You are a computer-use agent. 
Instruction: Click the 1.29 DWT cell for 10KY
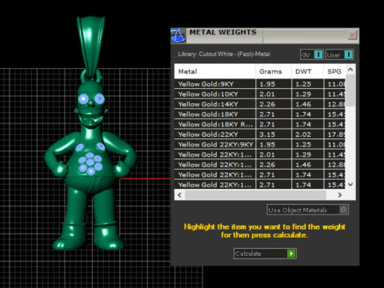pos(307,94)
